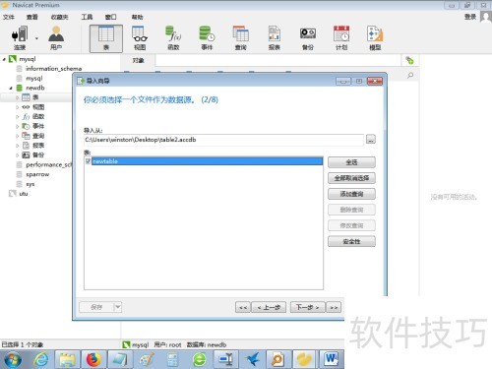492x369 pixels.
Task: Open the green browser icon in taskbar
Action: point(200,359)
